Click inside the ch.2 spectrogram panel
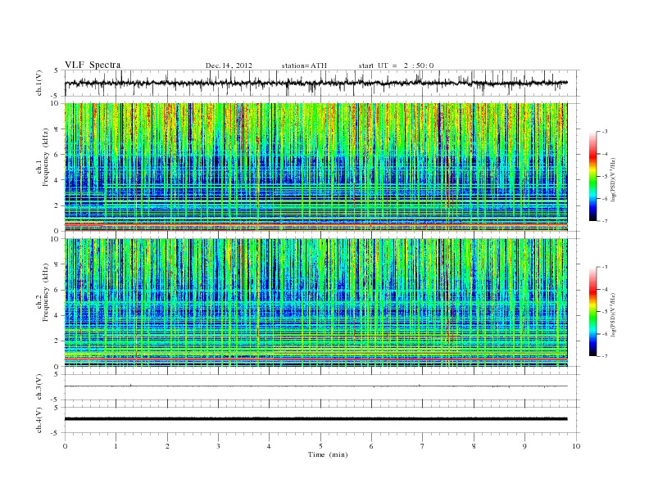This screenshot has width=649, height=501. click(315, 303)
